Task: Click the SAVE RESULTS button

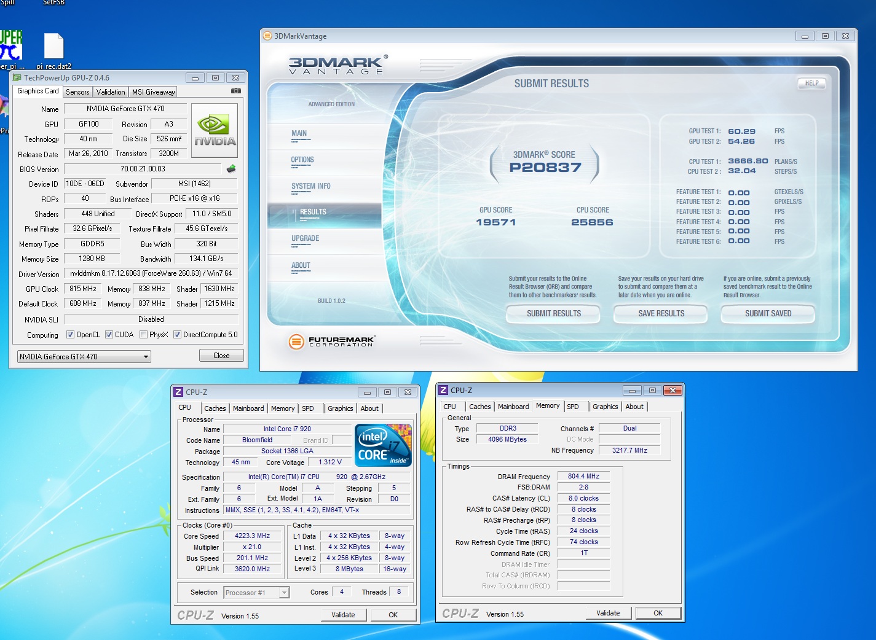Action: click(661, 313)
